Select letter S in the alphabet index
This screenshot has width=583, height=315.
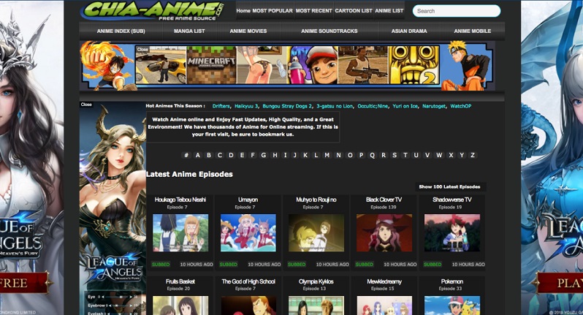[395, 155]
